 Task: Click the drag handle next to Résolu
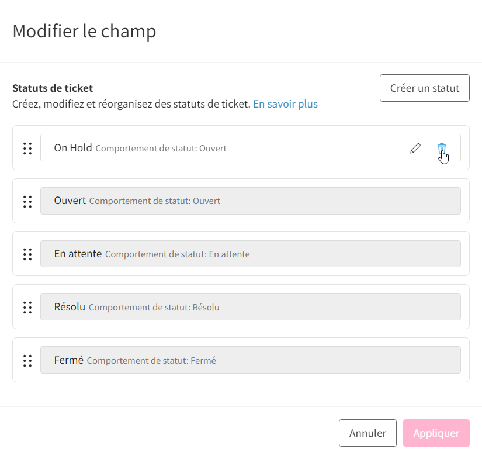27,308
